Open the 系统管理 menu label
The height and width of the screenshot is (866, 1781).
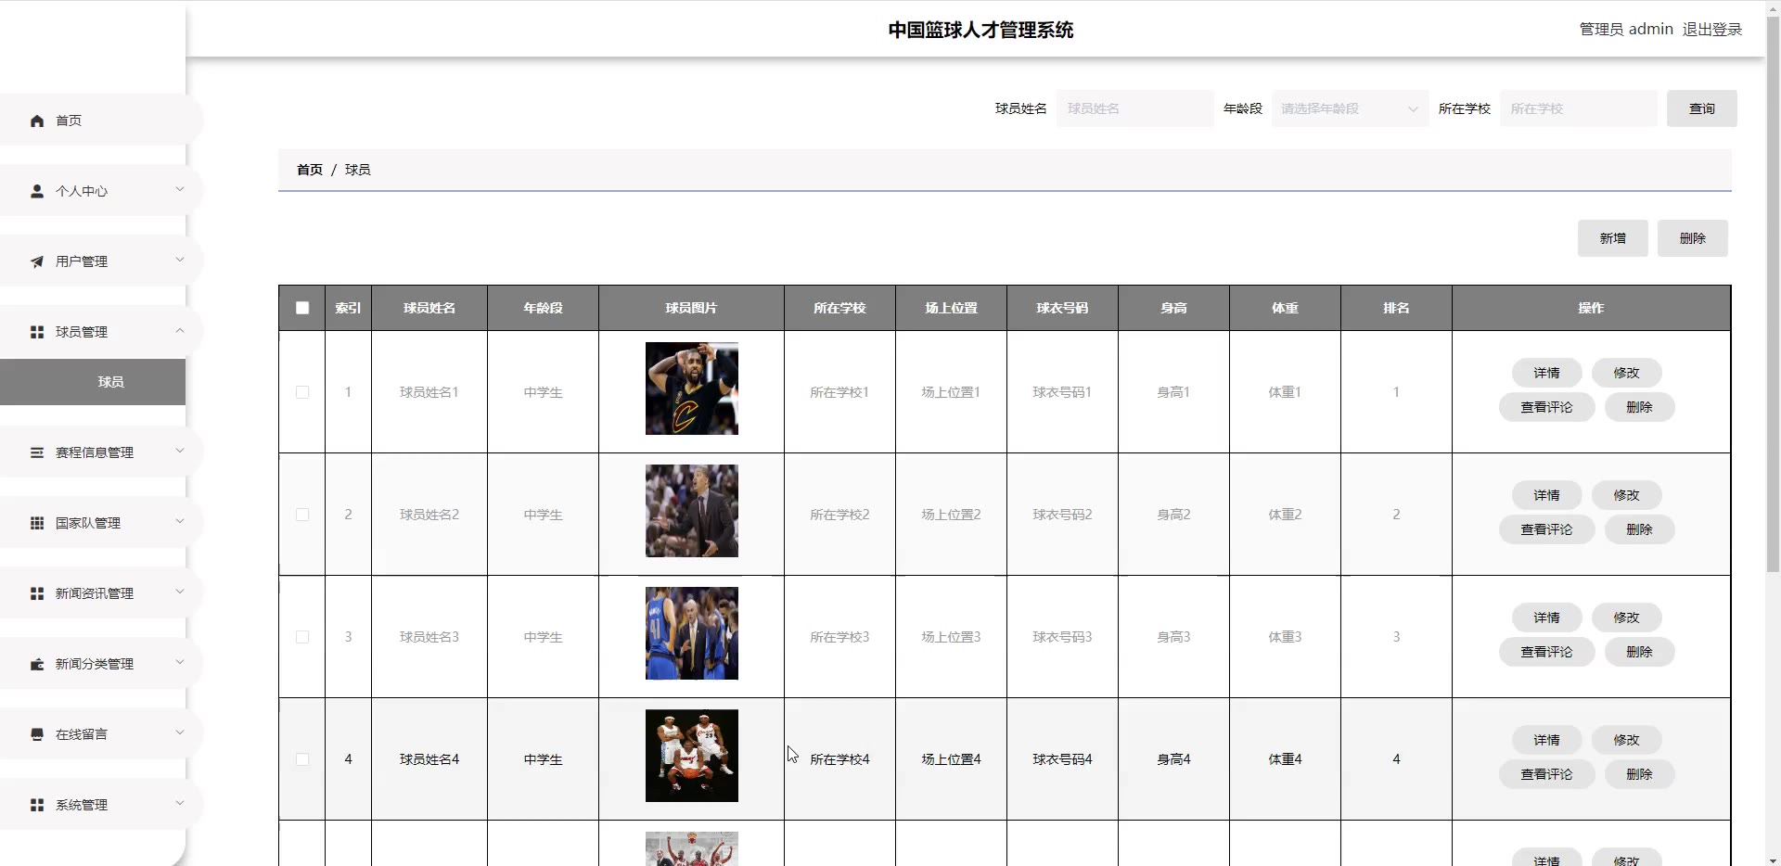[x=82, y=805]
